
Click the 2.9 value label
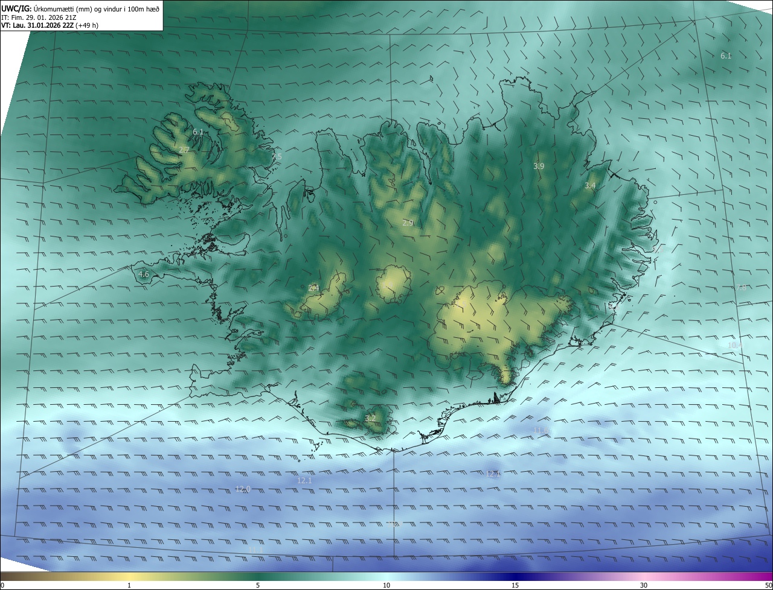(x=408, y=223)
